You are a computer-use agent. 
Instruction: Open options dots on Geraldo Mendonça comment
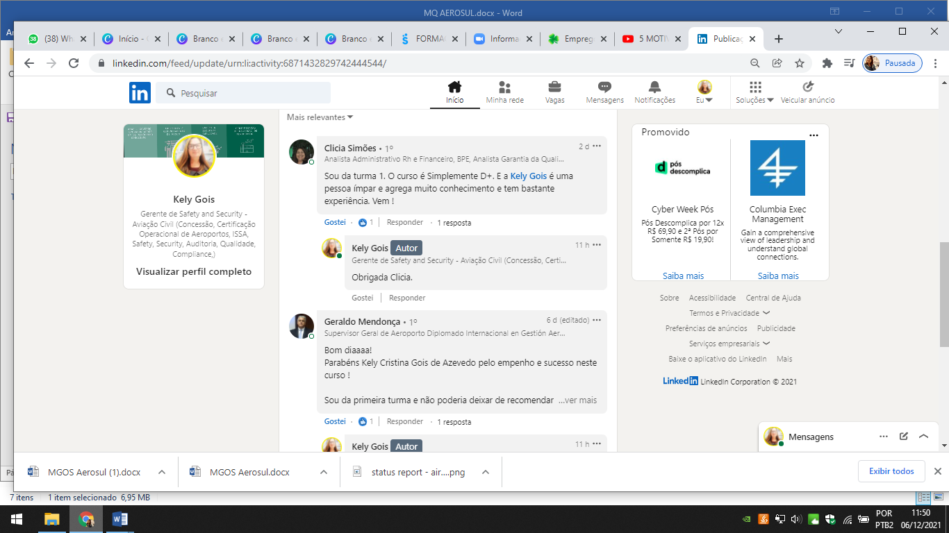point(597,320)
